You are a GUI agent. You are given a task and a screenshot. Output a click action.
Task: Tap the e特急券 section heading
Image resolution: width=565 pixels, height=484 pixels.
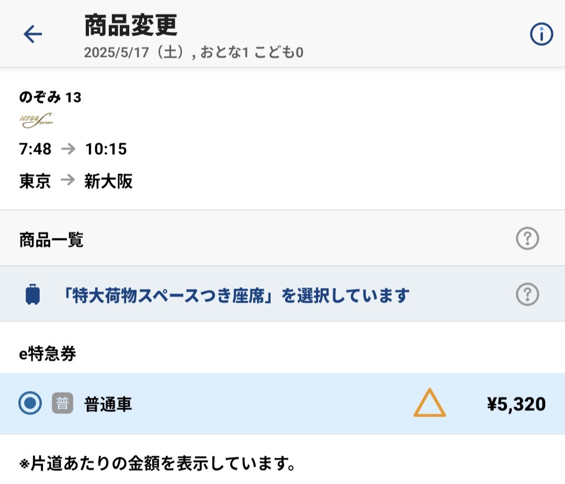tap(48, 354)
